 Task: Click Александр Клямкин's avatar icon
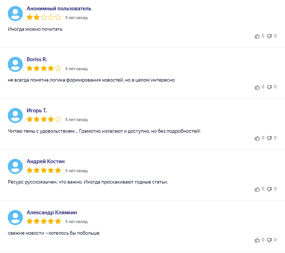15,218
